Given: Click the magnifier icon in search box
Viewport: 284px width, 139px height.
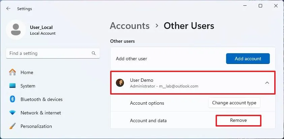Looking at the screenshot, I should (94, 54).
